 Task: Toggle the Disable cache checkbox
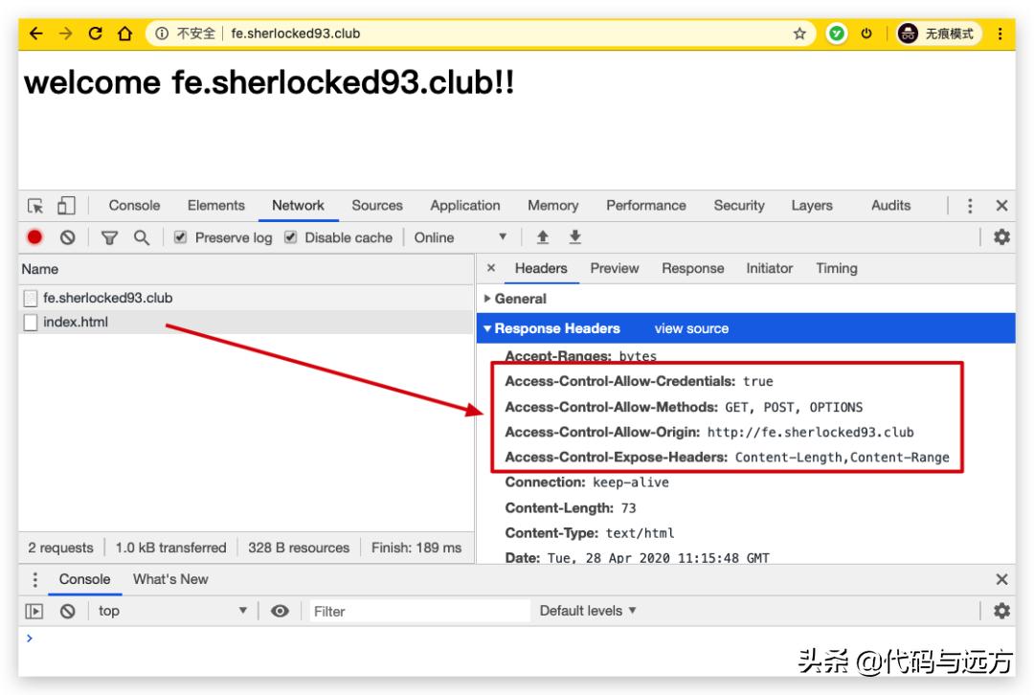pyautogui.click(x=290, y=237)
